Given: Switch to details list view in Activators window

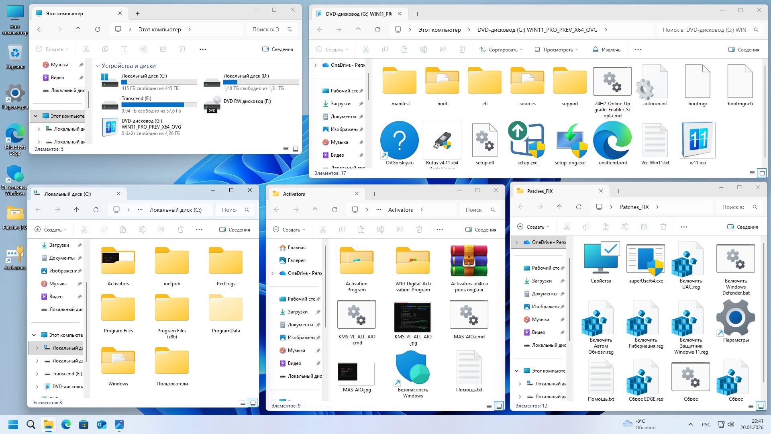Looking at the screenshot, I should click(x=489, y=406).
